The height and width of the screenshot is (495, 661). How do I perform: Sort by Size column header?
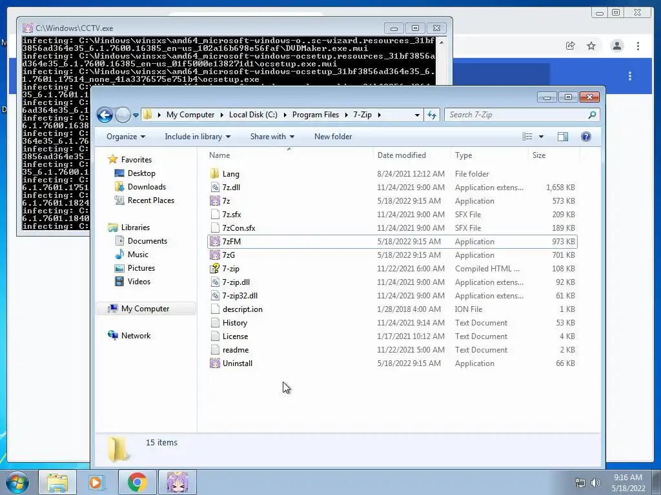(539, 155)
